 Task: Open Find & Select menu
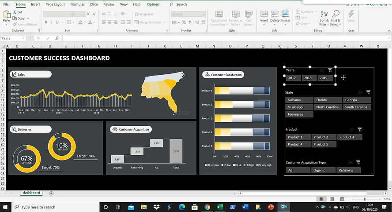tap(335, 18)
